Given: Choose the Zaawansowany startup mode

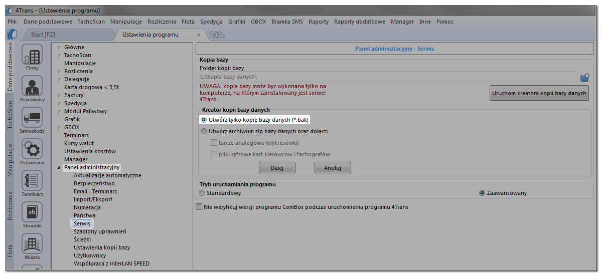Looking at the screenshot, I should point(482,193).
